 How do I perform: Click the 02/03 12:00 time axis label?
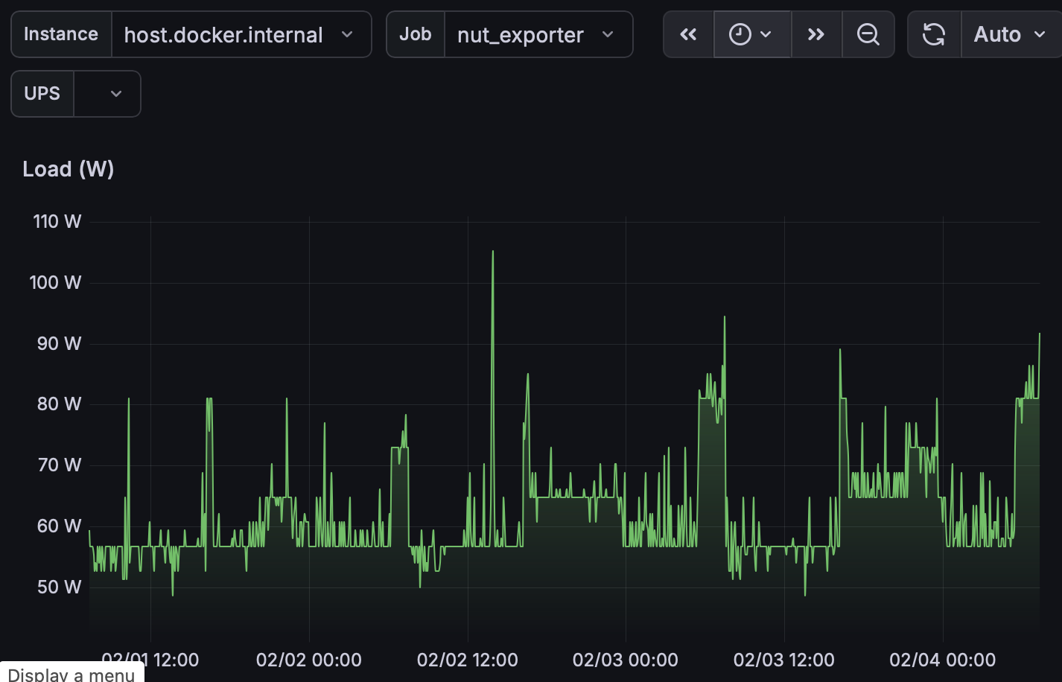pos(784,660)
